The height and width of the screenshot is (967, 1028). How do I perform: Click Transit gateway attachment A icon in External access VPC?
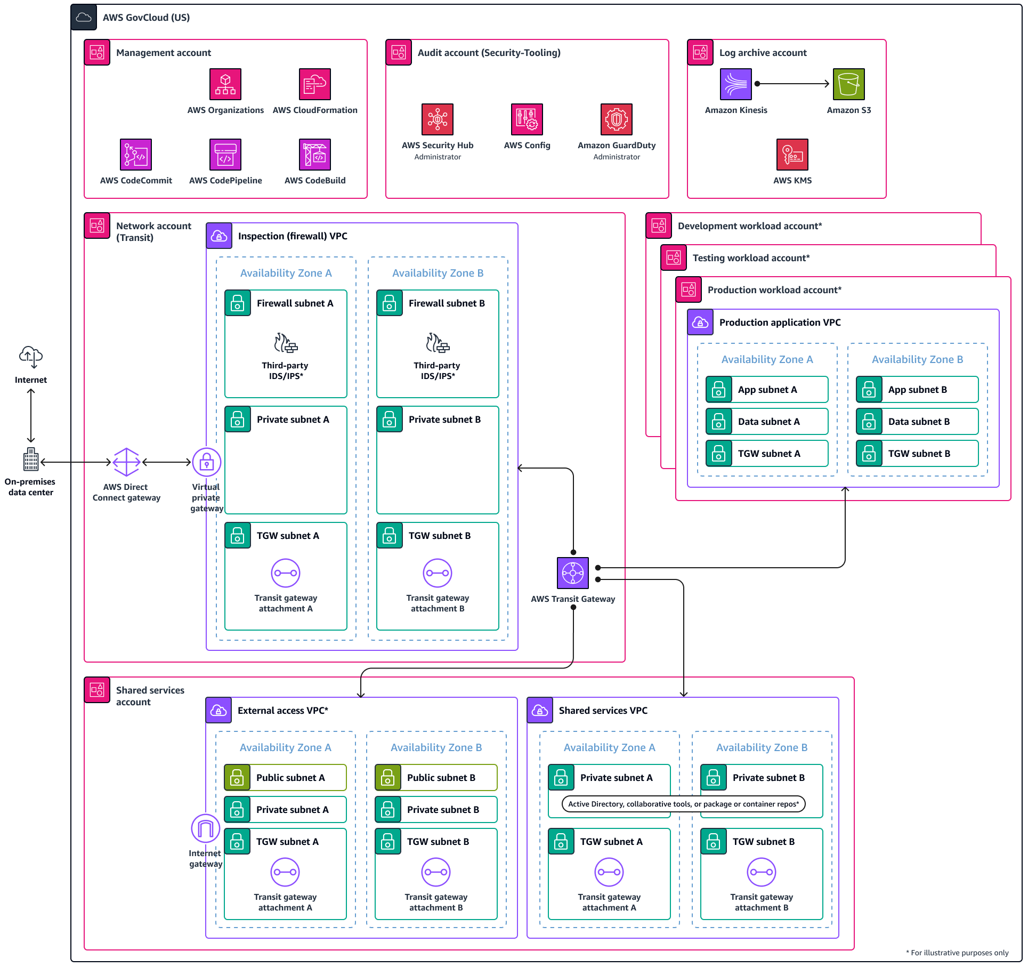pyautogui.click(x=285, y=872)
